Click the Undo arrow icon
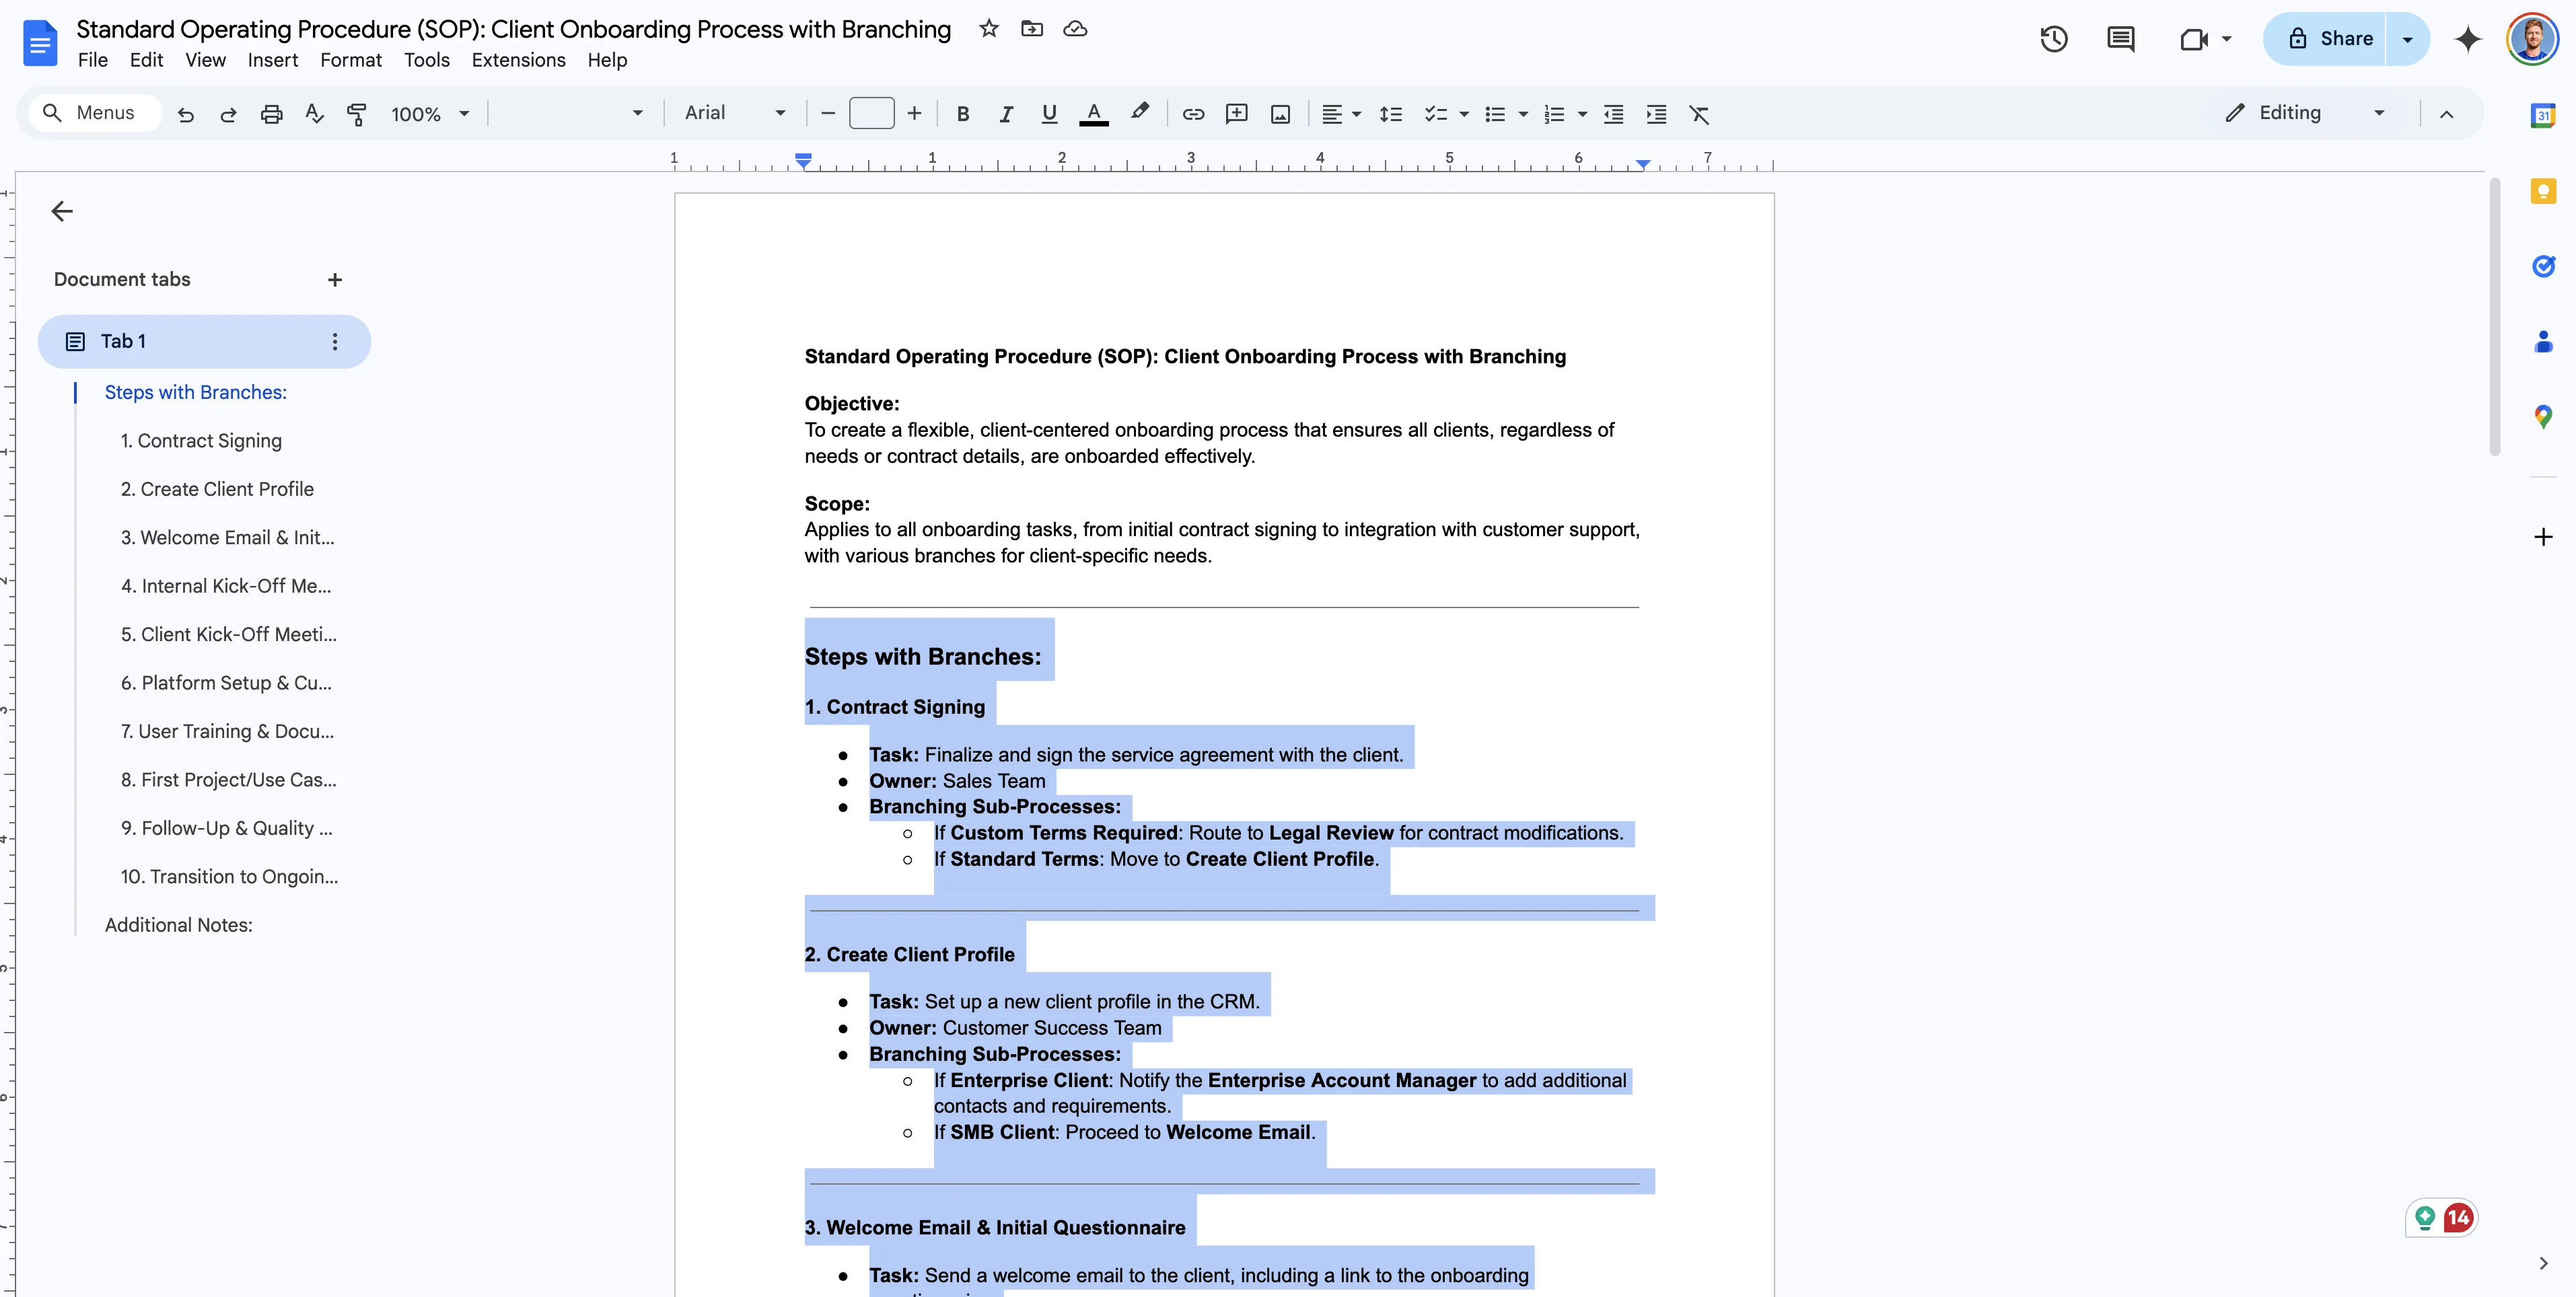This screenshot has height=1297, width=2576. click(185, 114)
